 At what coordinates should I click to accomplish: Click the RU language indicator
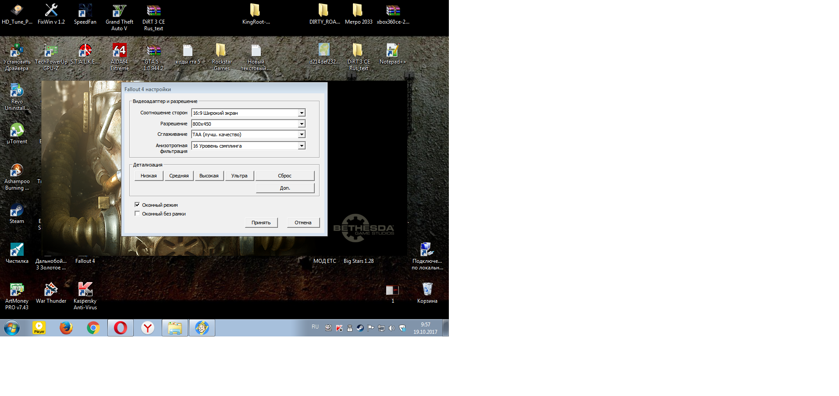click(x=315, y=327)
